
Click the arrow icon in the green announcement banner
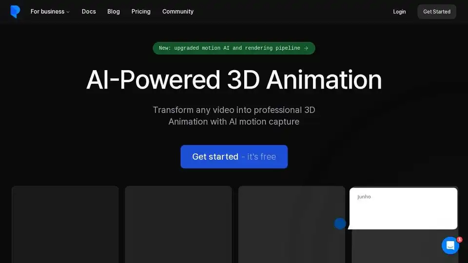click(306, 48)
